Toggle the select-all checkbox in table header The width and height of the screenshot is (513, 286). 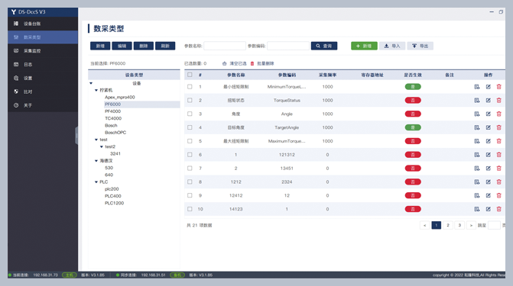click(190, 75)
